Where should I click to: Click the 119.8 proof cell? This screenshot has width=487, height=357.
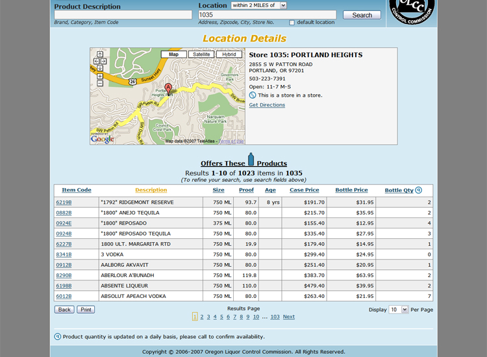246,275
